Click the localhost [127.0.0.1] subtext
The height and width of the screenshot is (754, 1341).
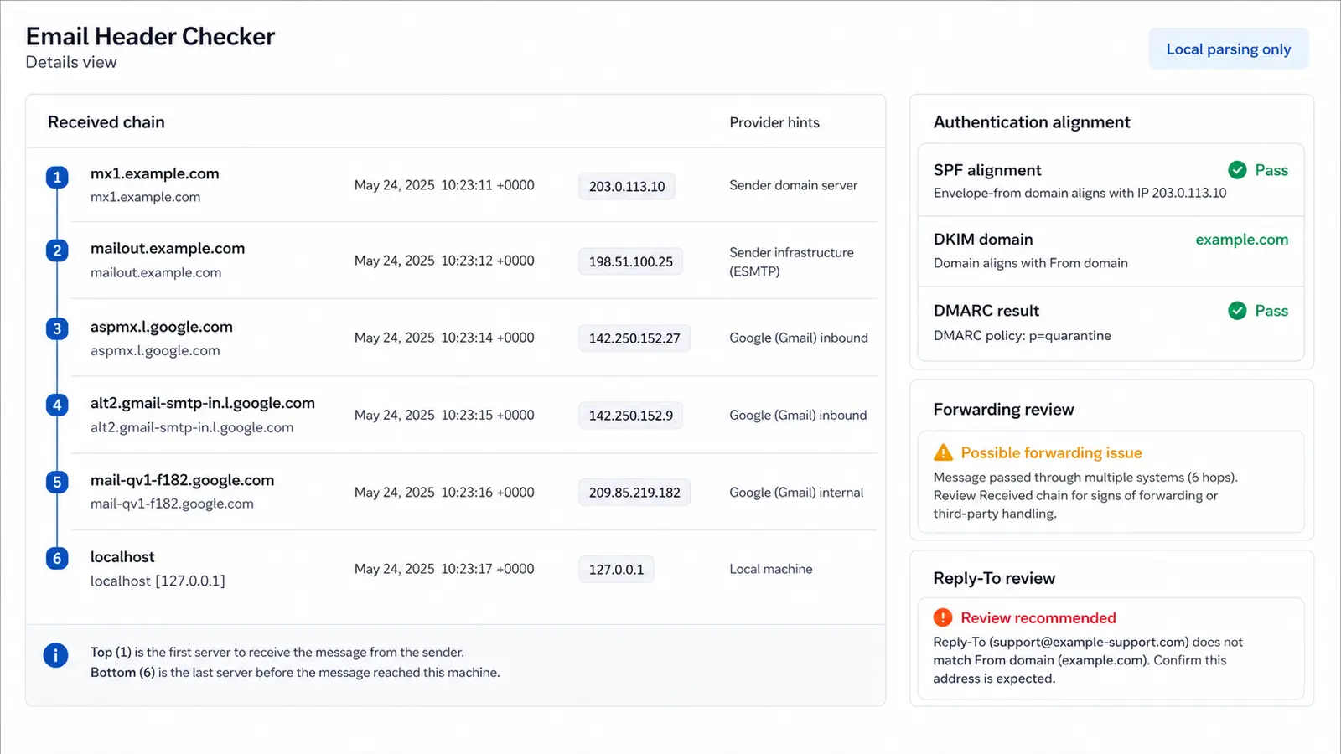pyautogui.click(x=158, y=581)
